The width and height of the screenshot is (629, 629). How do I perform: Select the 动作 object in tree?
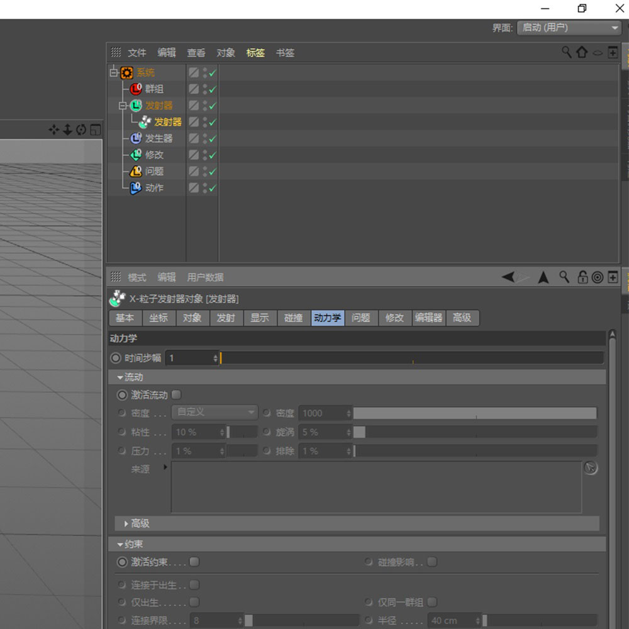[x=154, y=187]
